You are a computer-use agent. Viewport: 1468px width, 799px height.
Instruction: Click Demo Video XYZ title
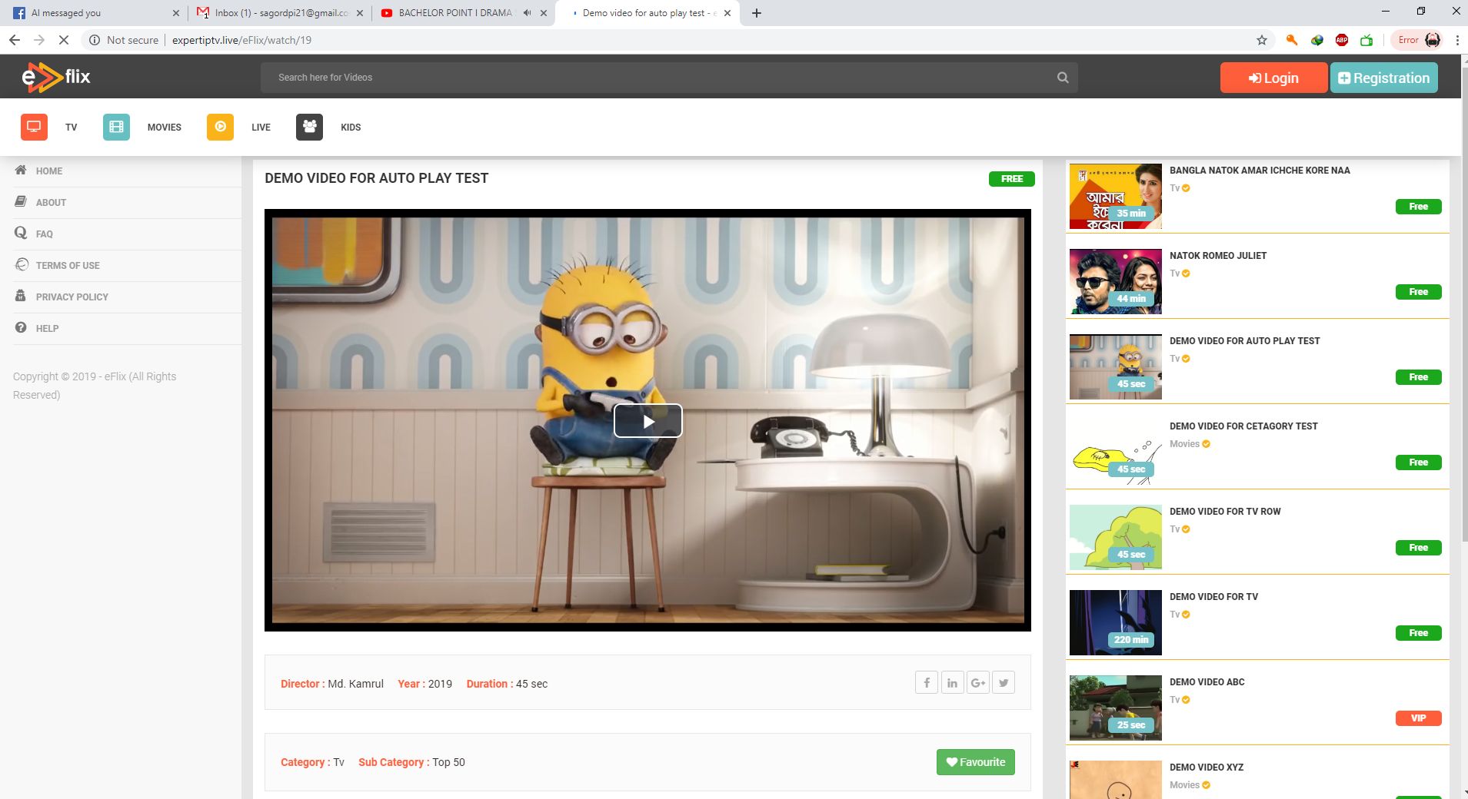tap(1207, 768)
